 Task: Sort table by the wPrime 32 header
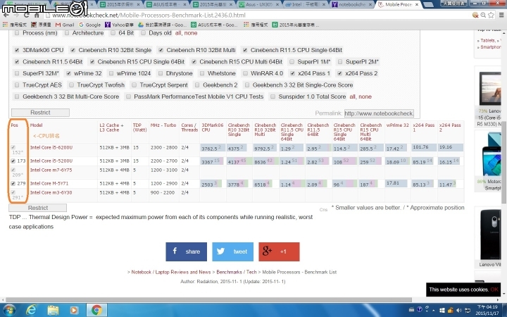397,125
